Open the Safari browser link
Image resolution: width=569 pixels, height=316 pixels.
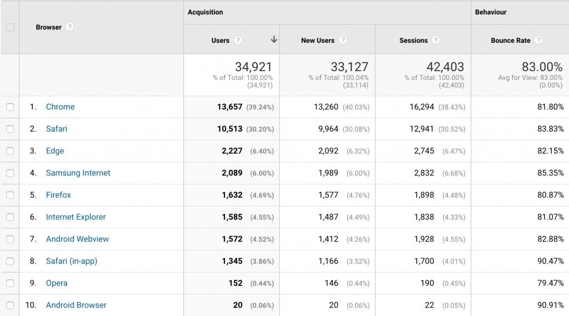pos(57,129)
